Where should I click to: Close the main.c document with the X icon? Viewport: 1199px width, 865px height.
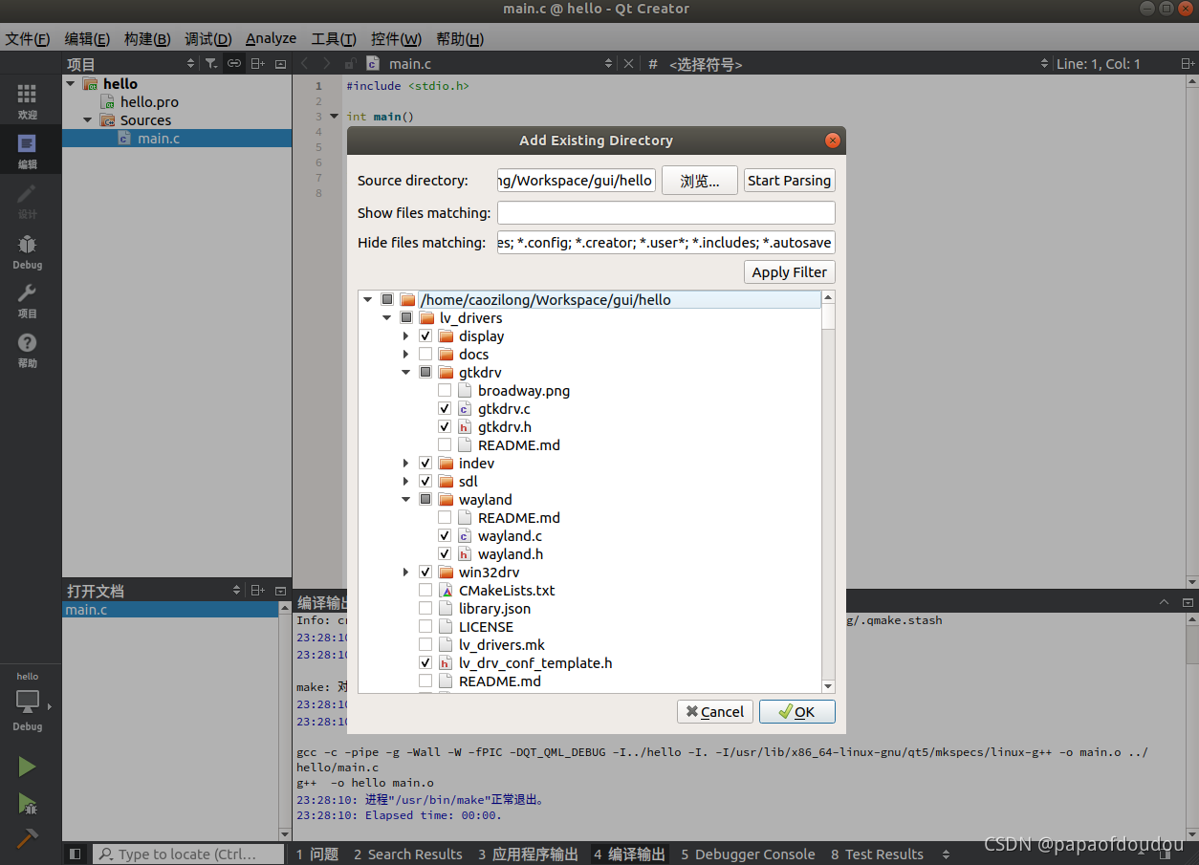point(628,63)
